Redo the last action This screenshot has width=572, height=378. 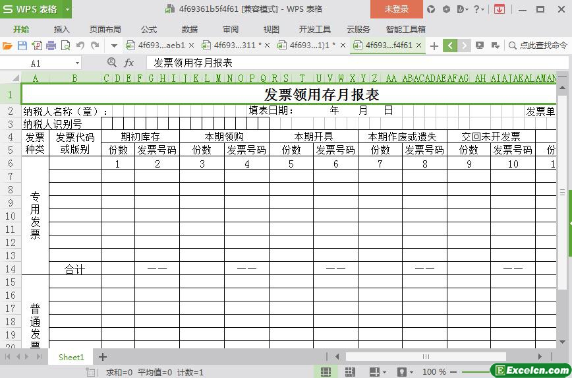click(x=95, y=46)
